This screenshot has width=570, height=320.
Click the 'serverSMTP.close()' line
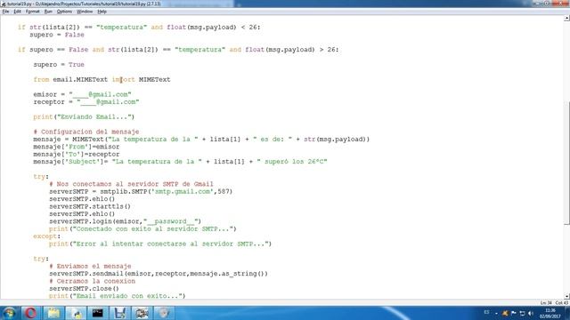click(x=84, y=289)
